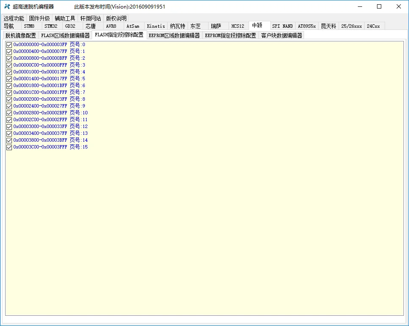Toggle the last checkbox 页号:15
The width and height of the screenshot is (409, 326).
(x=9, y=147)
